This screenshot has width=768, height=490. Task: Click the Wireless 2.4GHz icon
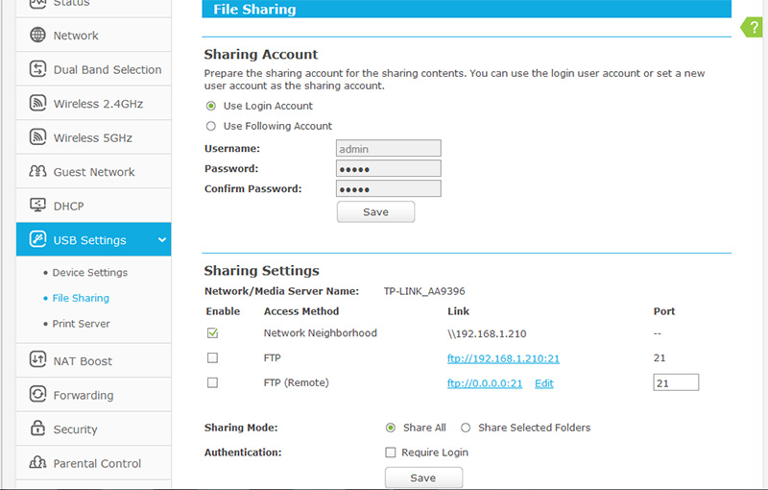(x=38, y=104)
